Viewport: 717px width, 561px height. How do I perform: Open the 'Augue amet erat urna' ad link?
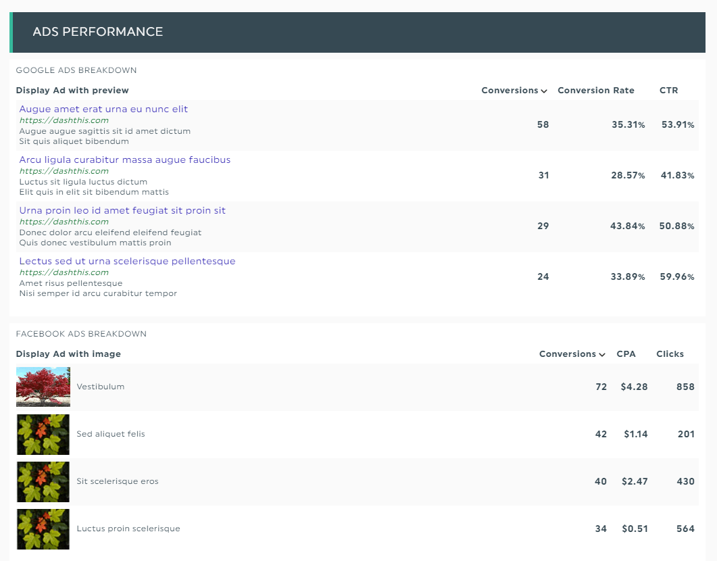point(103,109)
